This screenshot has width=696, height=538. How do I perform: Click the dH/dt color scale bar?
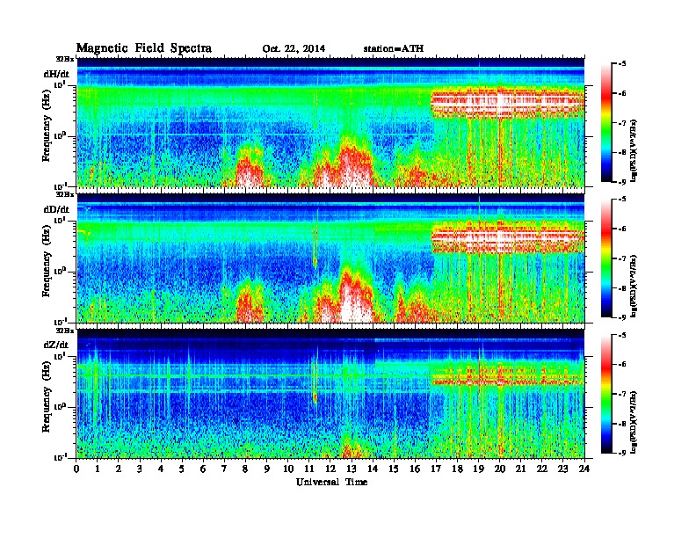click(x=606, y=123)
